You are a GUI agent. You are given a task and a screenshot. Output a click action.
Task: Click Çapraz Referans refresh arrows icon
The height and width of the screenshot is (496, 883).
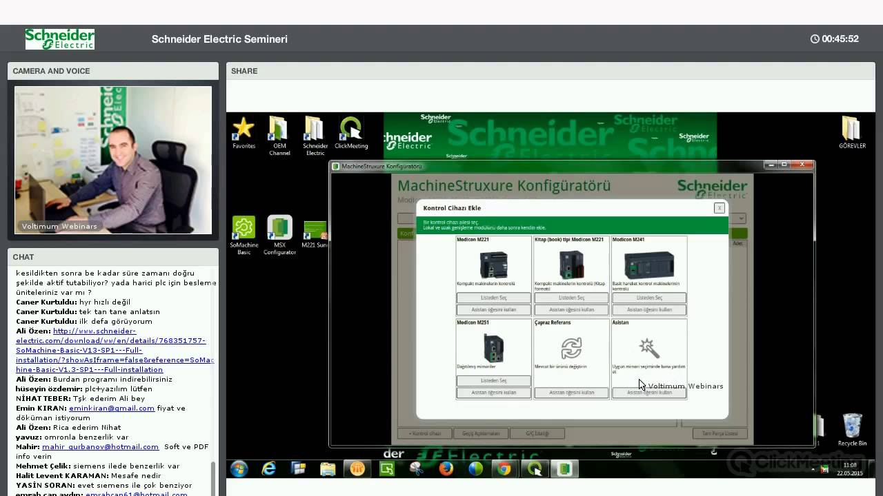(x=571, y=348)
